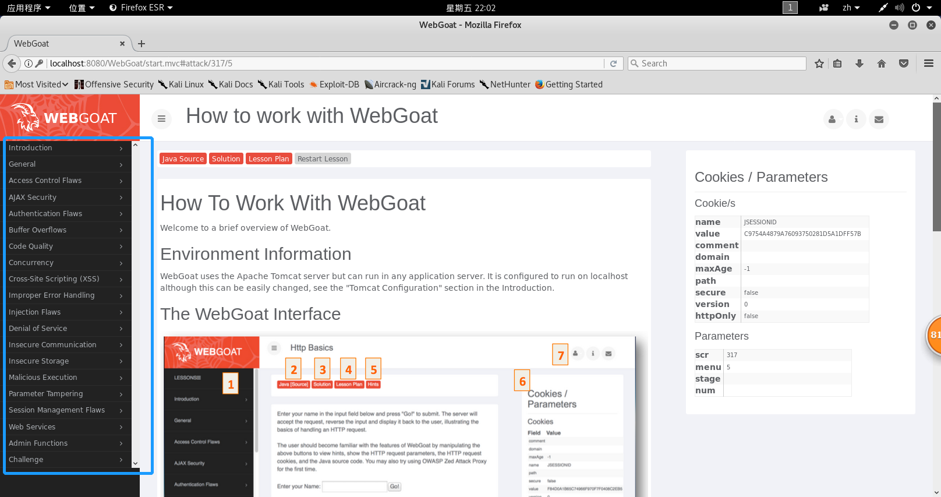Open Pocket icon in toolbar
This screenshot has width=941, height=497.
pyautogui.click(x=904, y=64)
